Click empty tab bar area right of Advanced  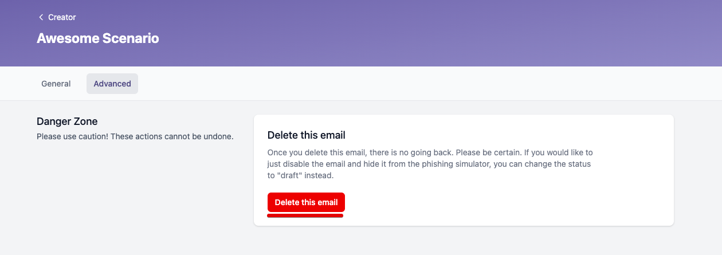click(401, 84)
